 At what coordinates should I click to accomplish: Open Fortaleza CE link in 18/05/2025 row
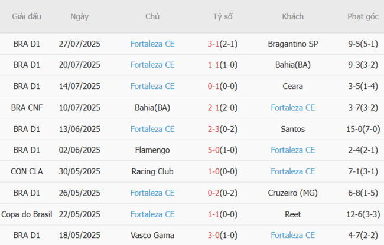click(292, 236)
